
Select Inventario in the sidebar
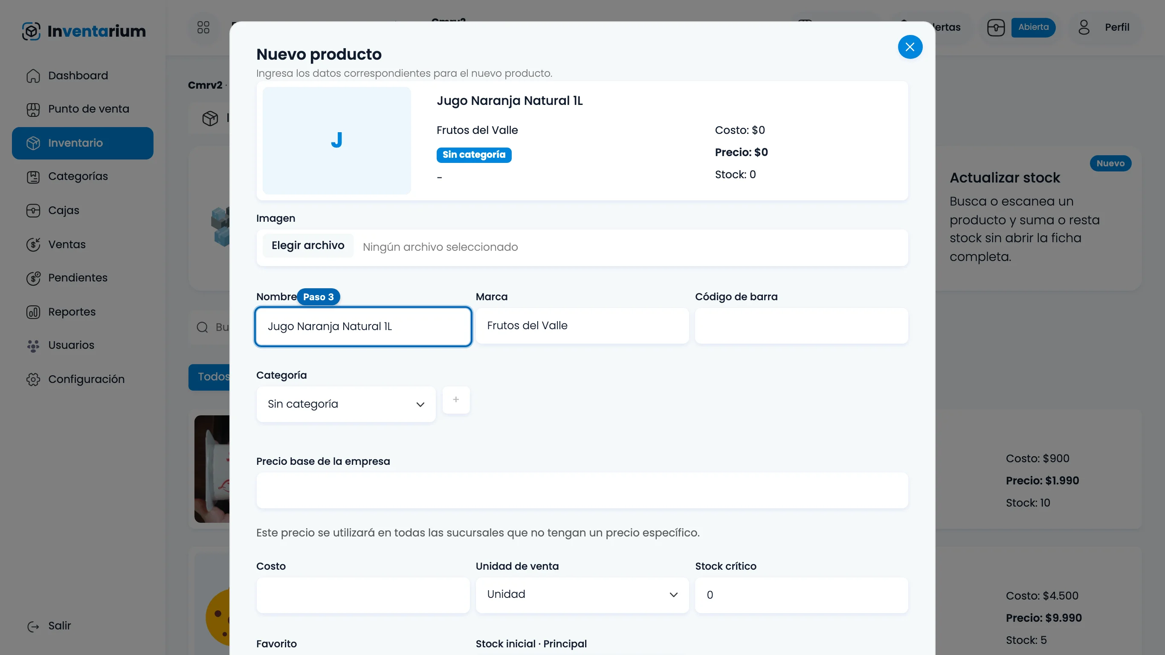(x=83, y=143)
